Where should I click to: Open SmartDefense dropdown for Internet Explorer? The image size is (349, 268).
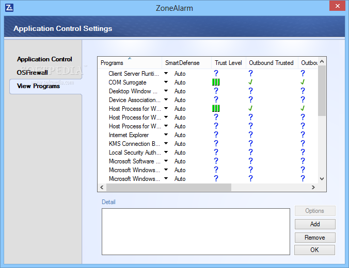click(166, 135)
